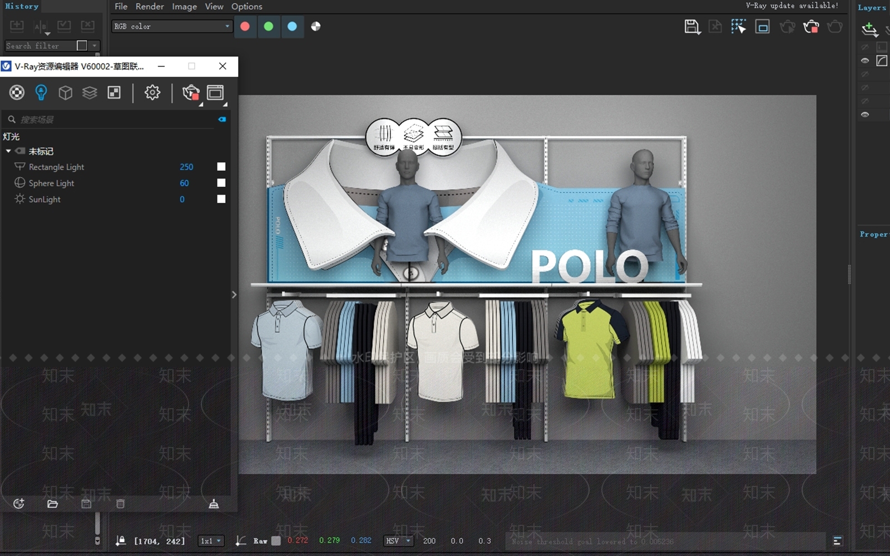
Task: Abort rendering with the red teapot icon
Action: tap(811, 27)
